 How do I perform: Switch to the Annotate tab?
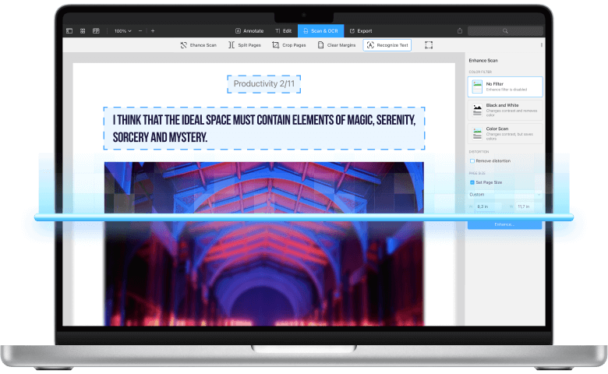[249, 30]
